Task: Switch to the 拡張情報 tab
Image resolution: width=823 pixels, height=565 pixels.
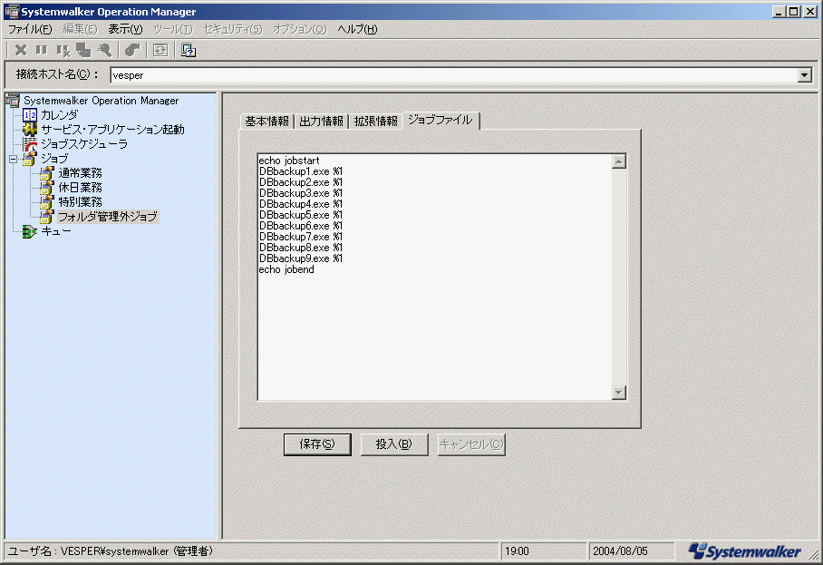Action: [376, 122]
